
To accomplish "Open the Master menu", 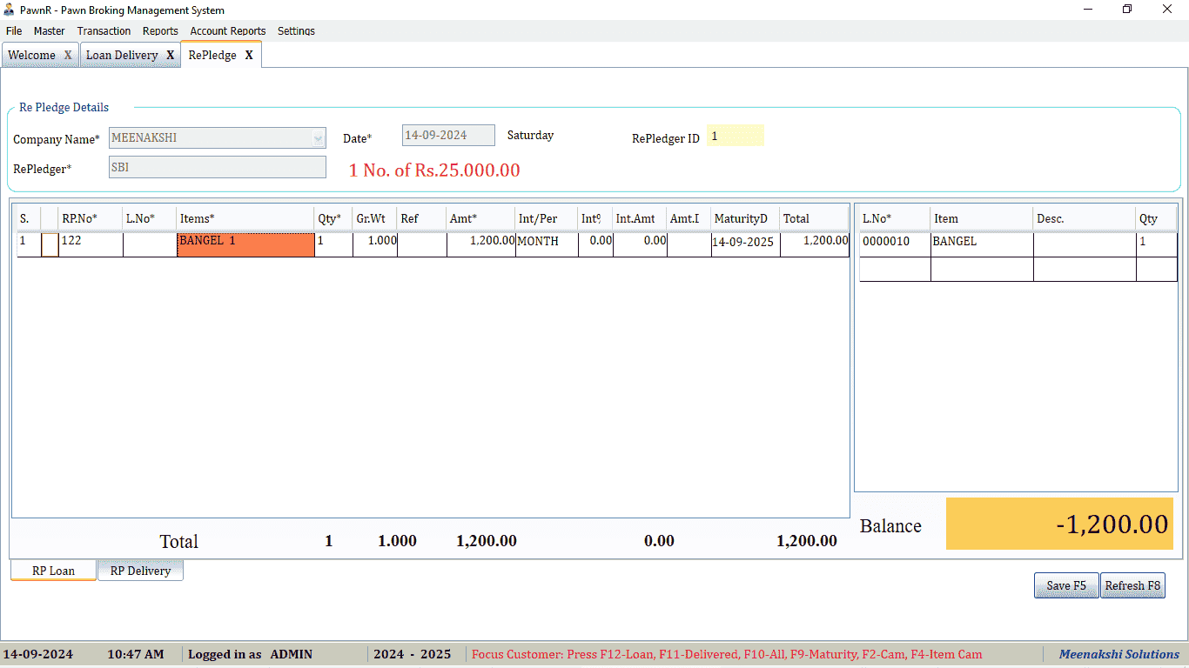I will pos(50,30).
